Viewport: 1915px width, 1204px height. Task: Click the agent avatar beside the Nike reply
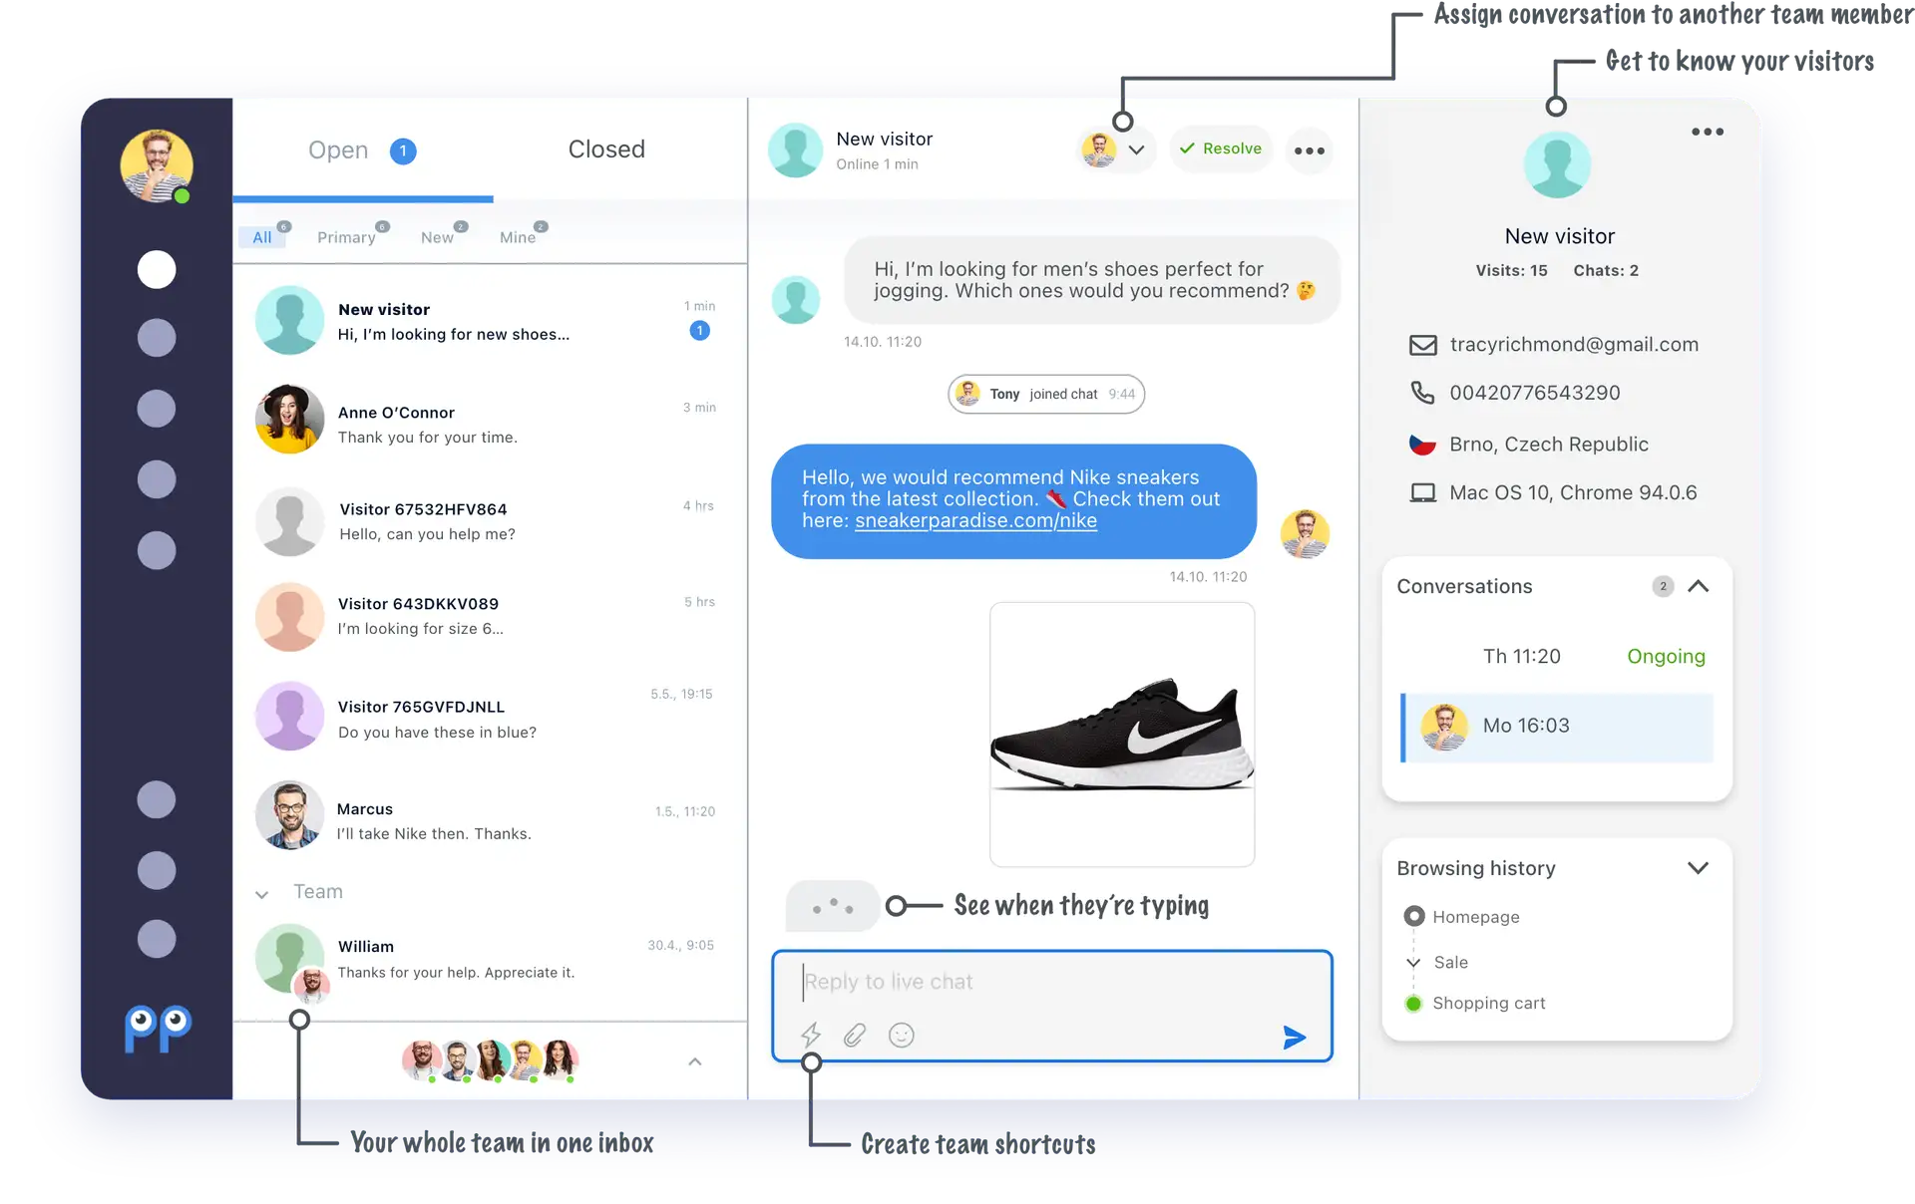pos(1305,534)
